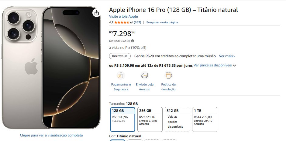Select the 512 GB size option

(x=177, y=119)
